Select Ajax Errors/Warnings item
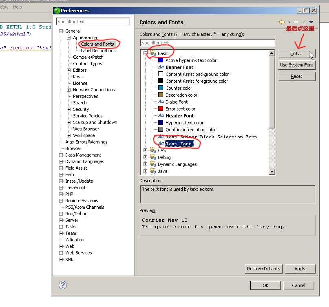 point(86,142)
